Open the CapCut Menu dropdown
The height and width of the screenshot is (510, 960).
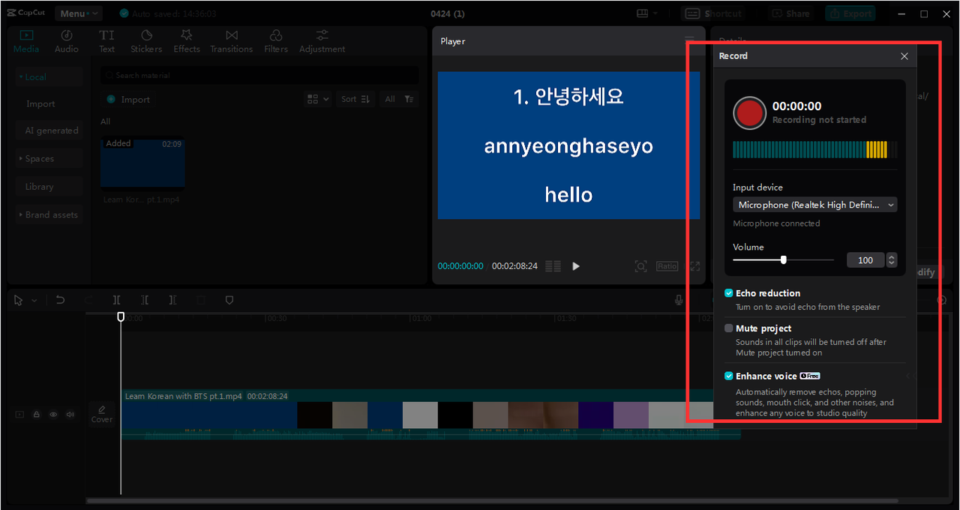(78, 13)
